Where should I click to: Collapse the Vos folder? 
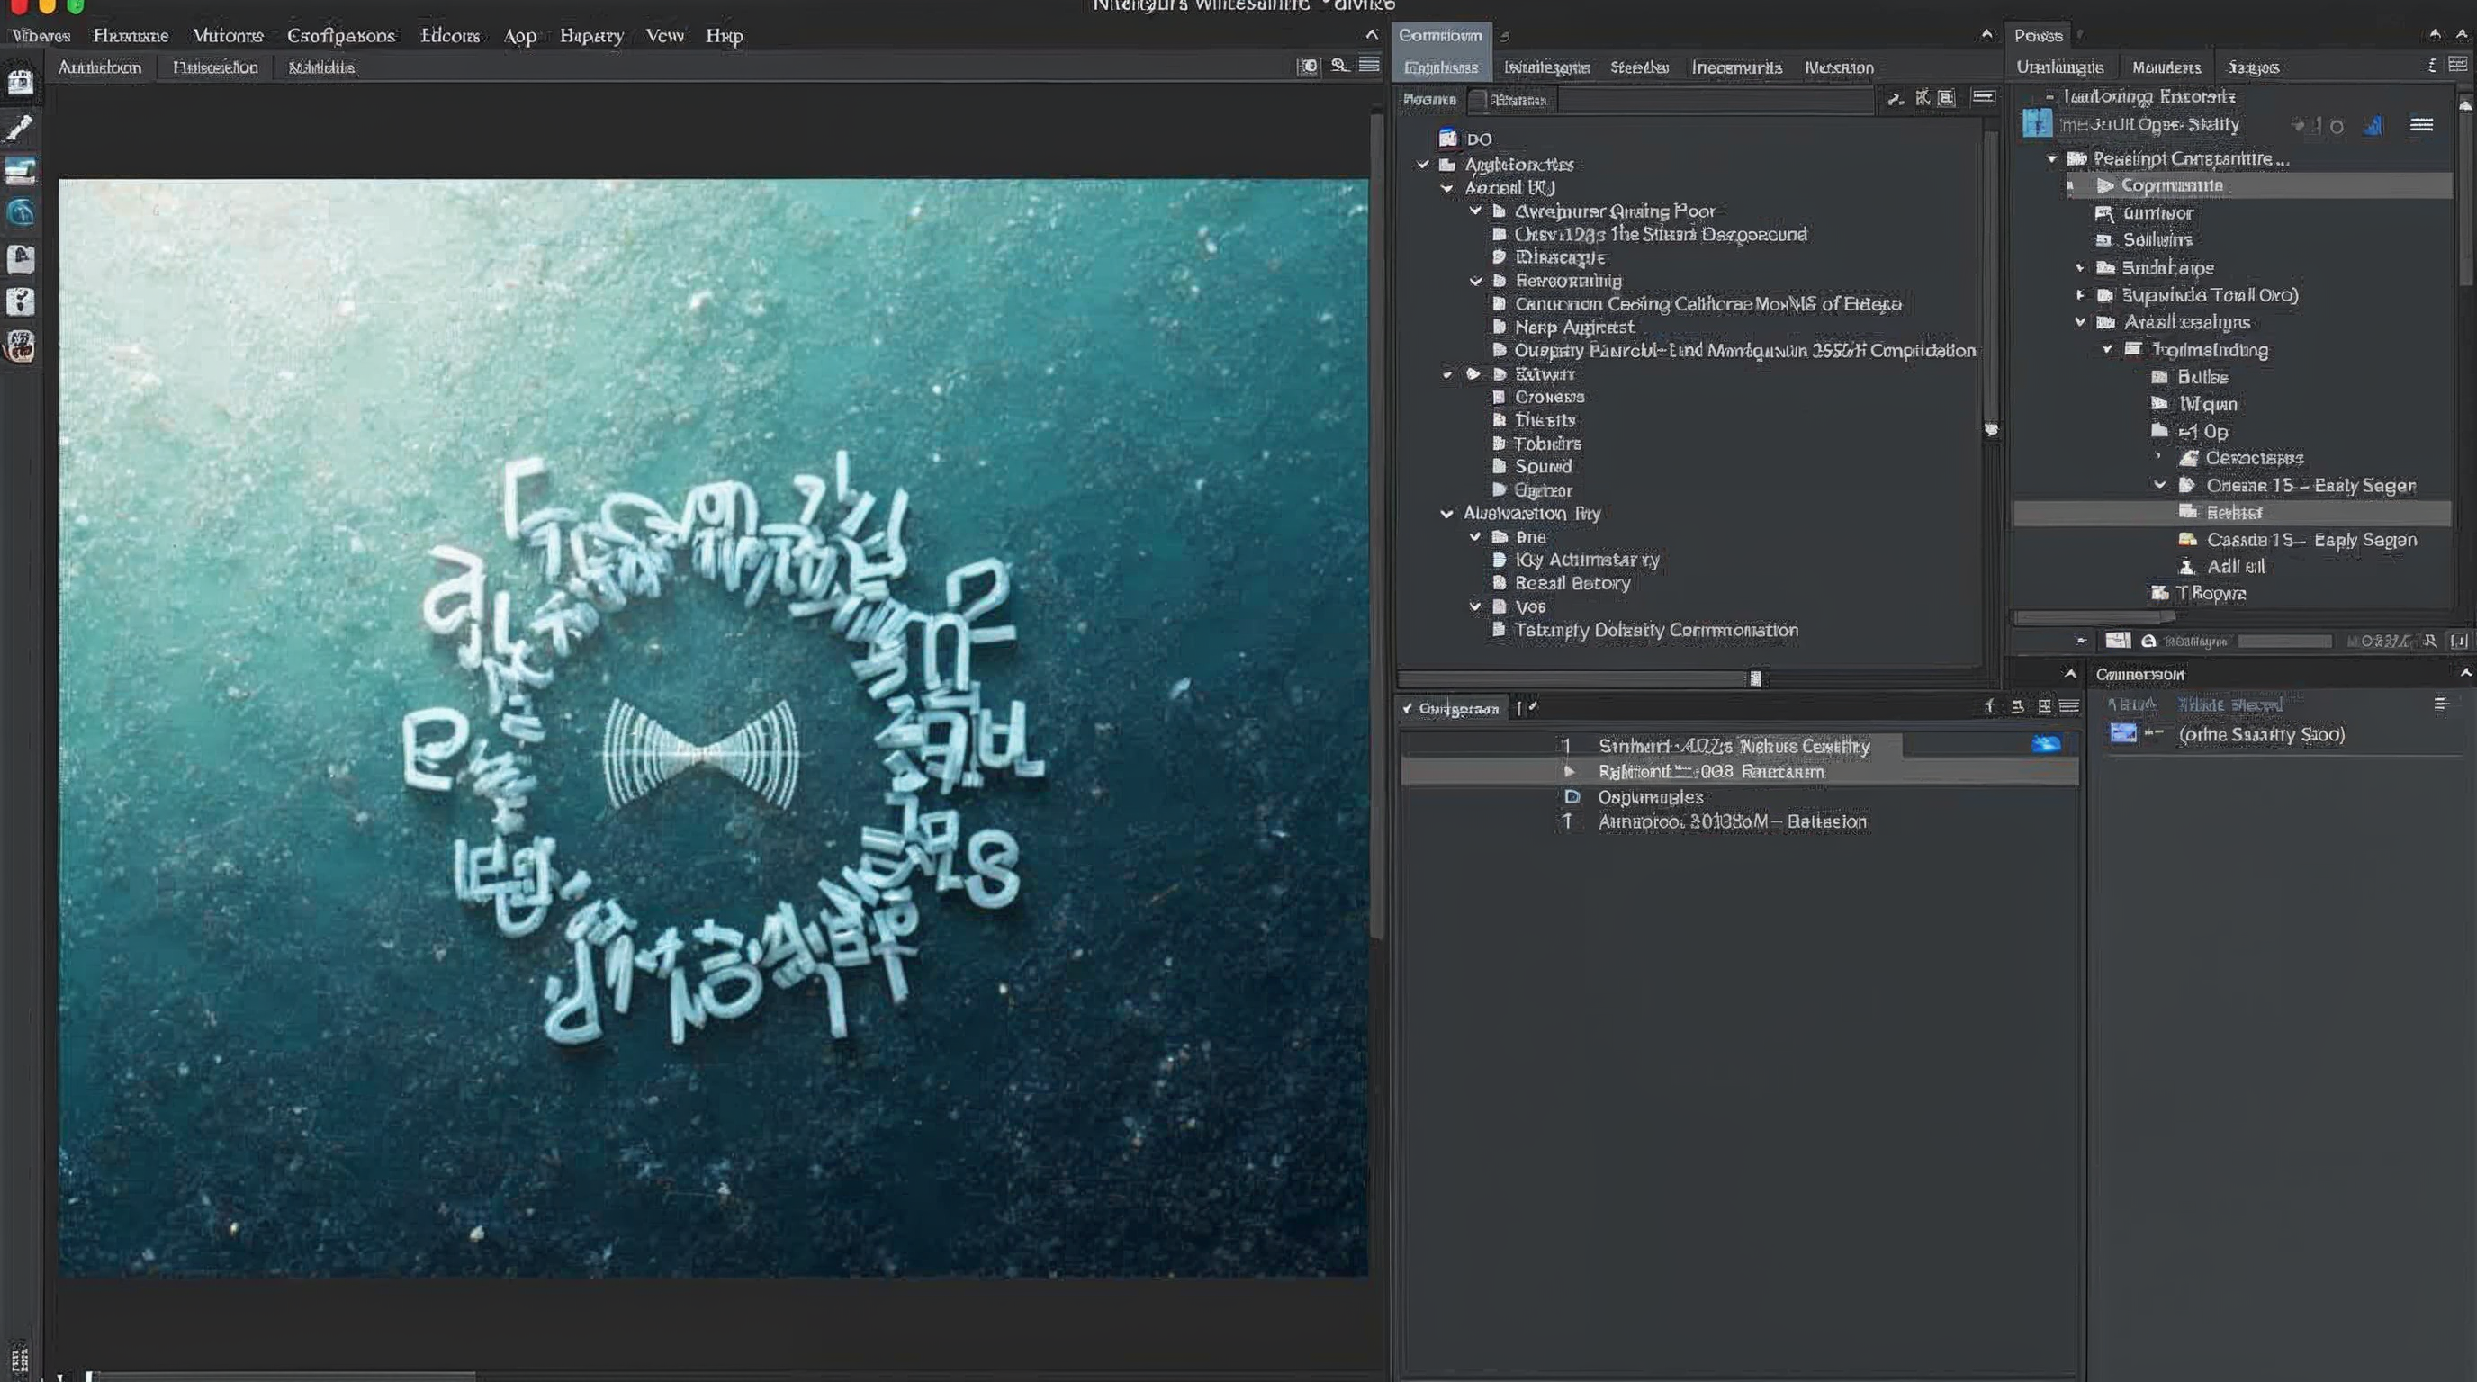point(1475,606)
